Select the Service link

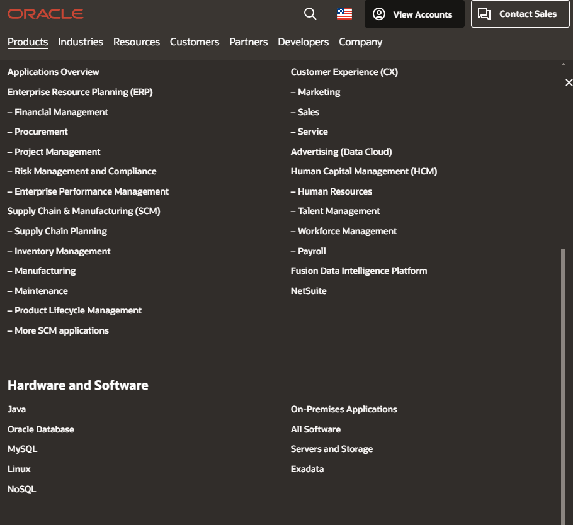point(309,132)
